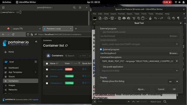Click the Clone Formatting paintbrush icon
The image size is (187, 105).
[x=150, y=18]
